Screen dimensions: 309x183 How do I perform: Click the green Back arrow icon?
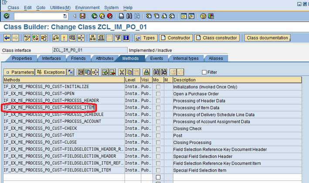(95, 16)
